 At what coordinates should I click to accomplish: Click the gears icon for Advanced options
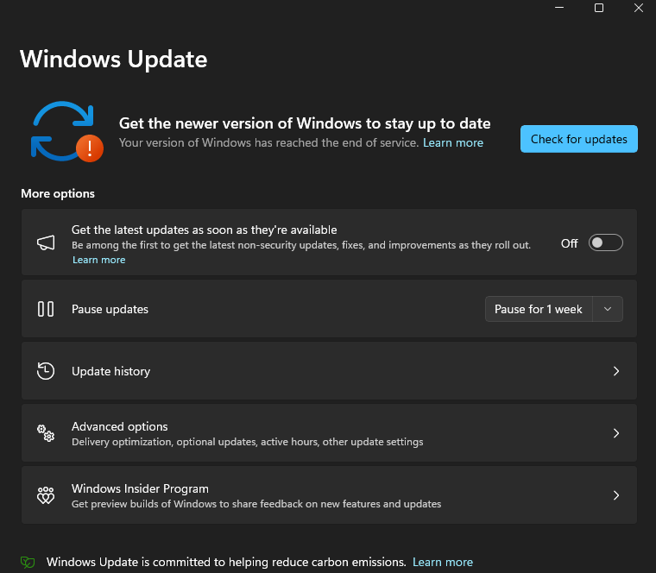[46, 433]
